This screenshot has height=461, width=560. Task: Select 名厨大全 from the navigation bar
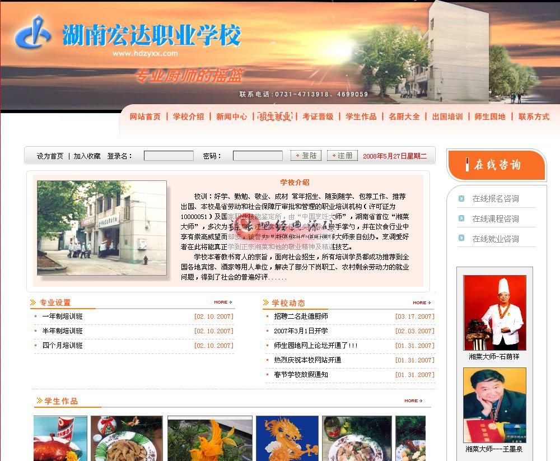(404, 117)
